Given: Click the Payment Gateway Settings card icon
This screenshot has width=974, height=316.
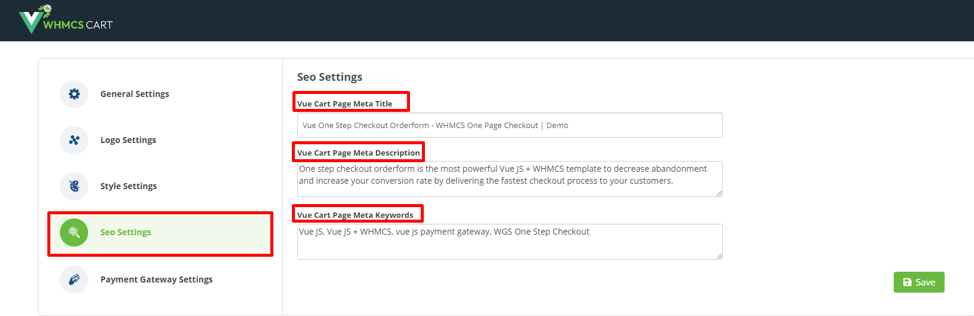Looking at the screenshot, I should coord(74,279).
